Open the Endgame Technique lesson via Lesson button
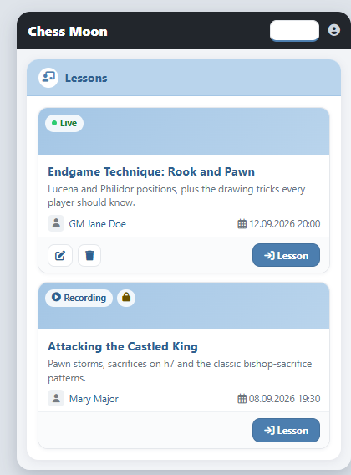The height and width of the screenshot is (475, 351). [x=286, y=255]
